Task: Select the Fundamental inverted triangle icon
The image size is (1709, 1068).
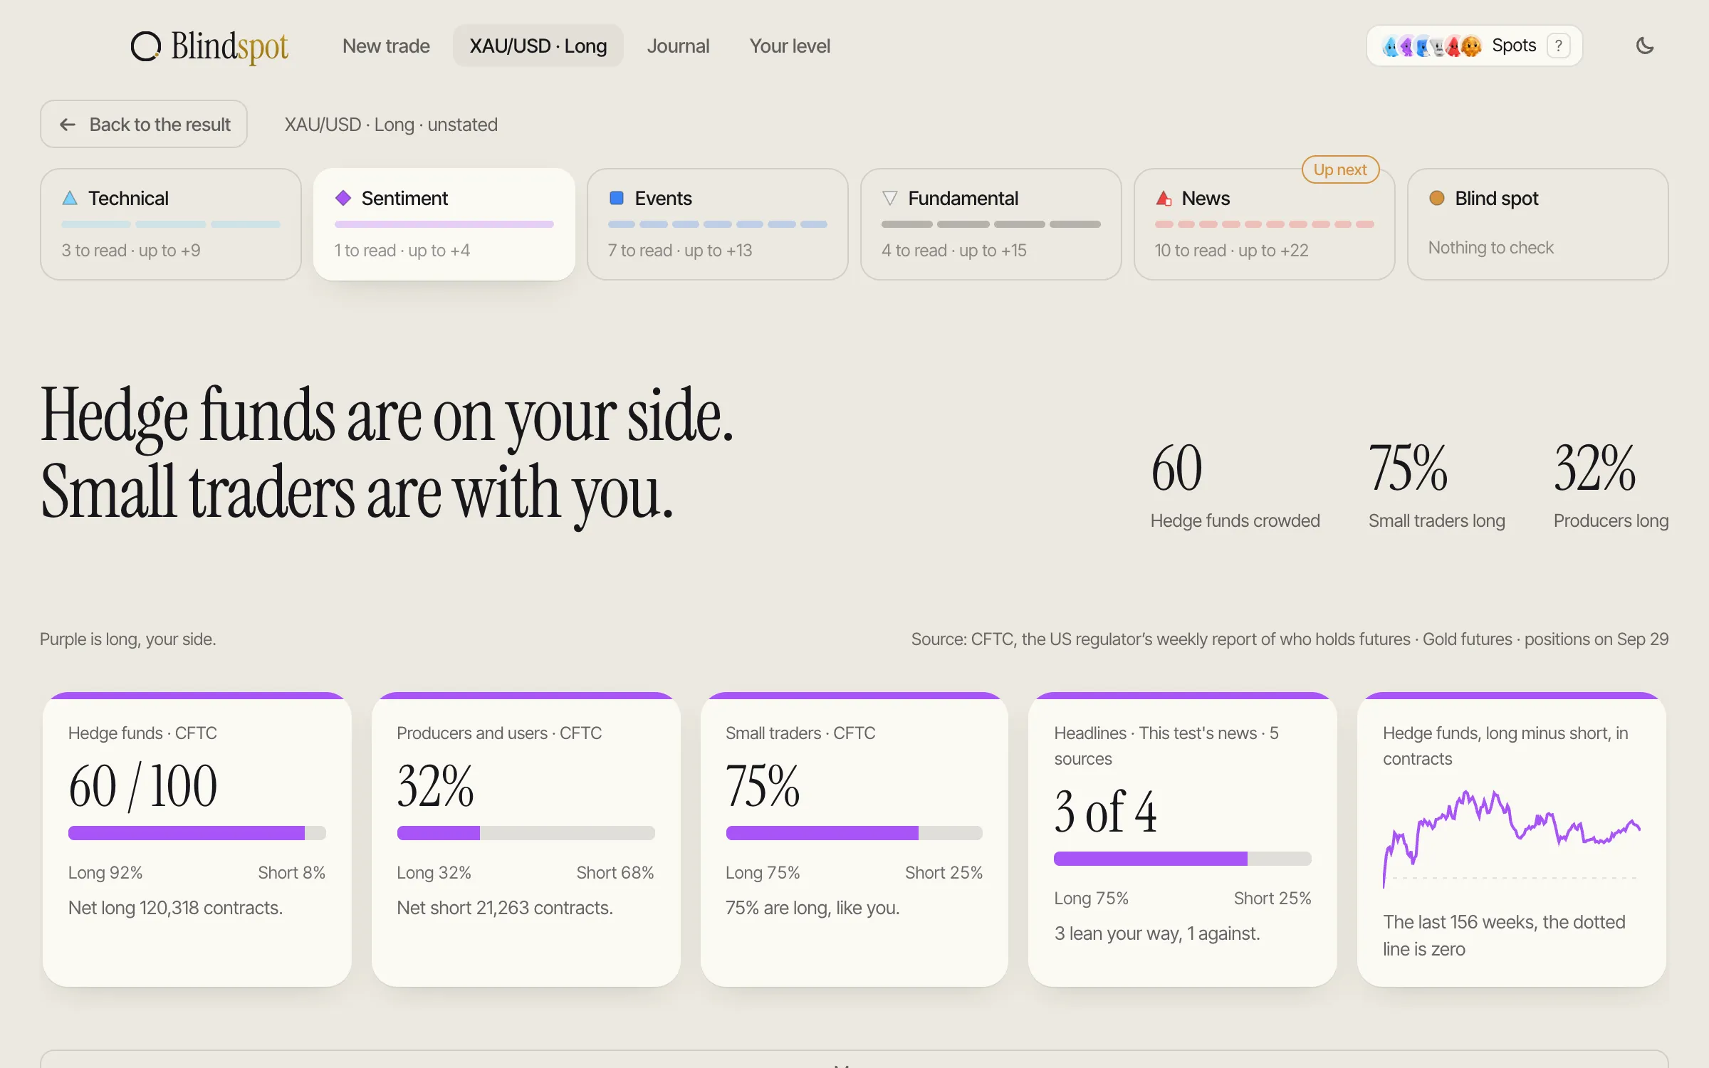Action: 889,198
